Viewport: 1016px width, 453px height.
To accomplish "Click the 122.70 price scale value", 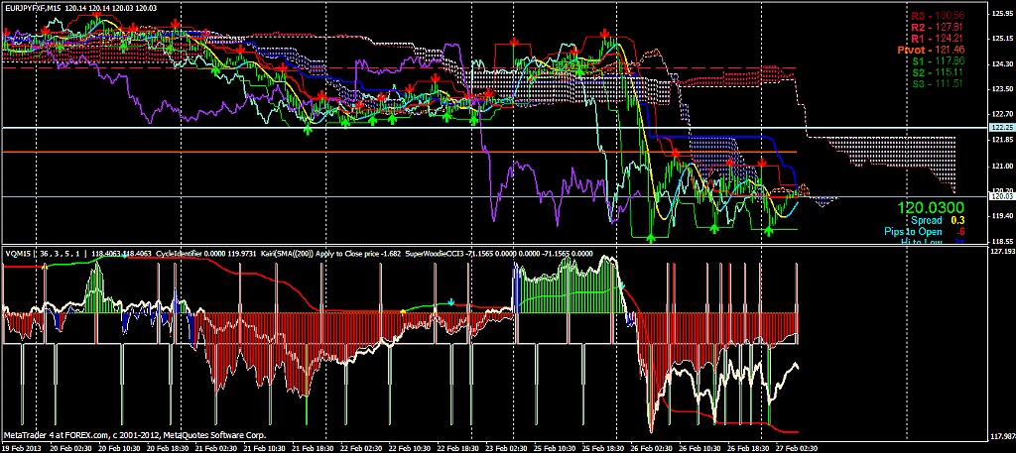I will pyautogui.click(x=1002, y=115).
